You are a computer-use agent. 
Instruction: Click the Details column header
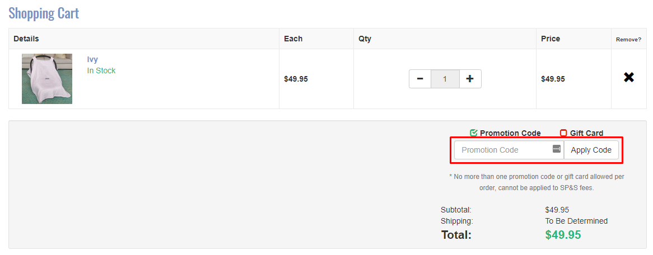(x=26, y=39)
